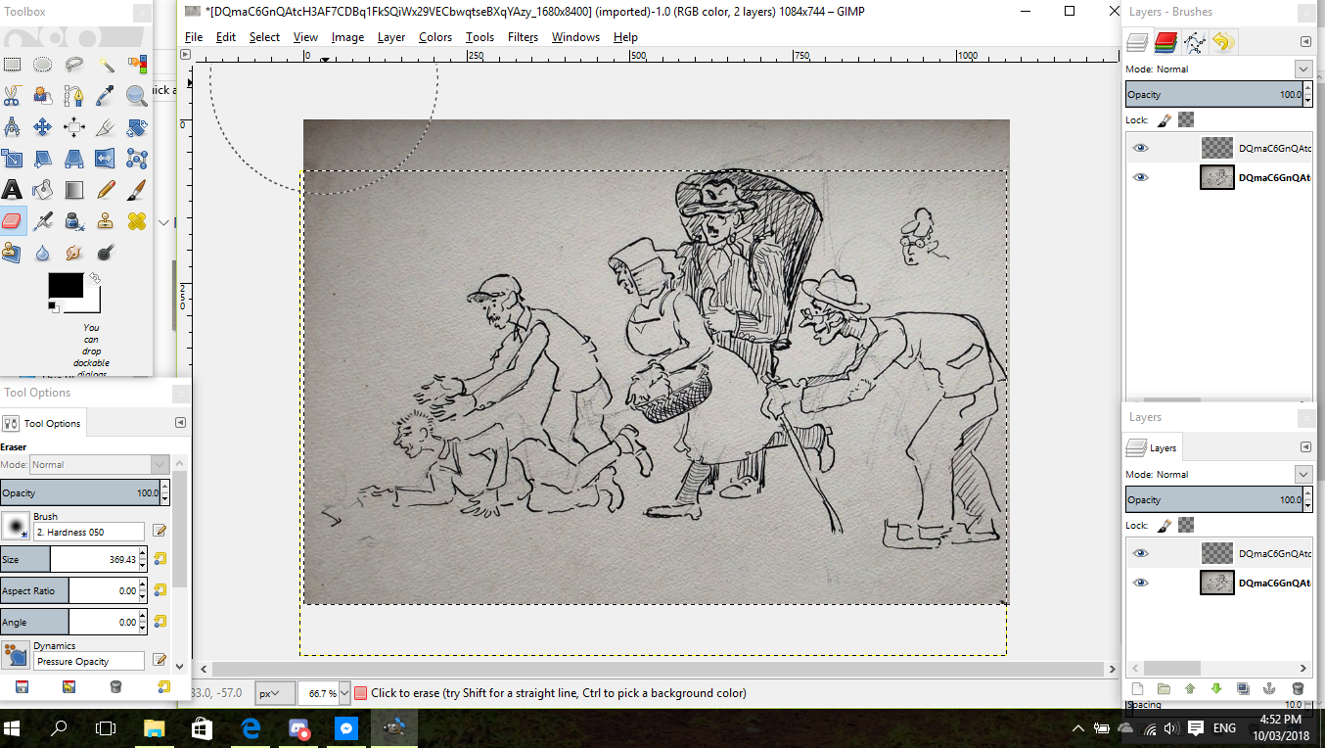
Task: Select the Color Picker eyedropper tool
Action: (x=106, y=96)
